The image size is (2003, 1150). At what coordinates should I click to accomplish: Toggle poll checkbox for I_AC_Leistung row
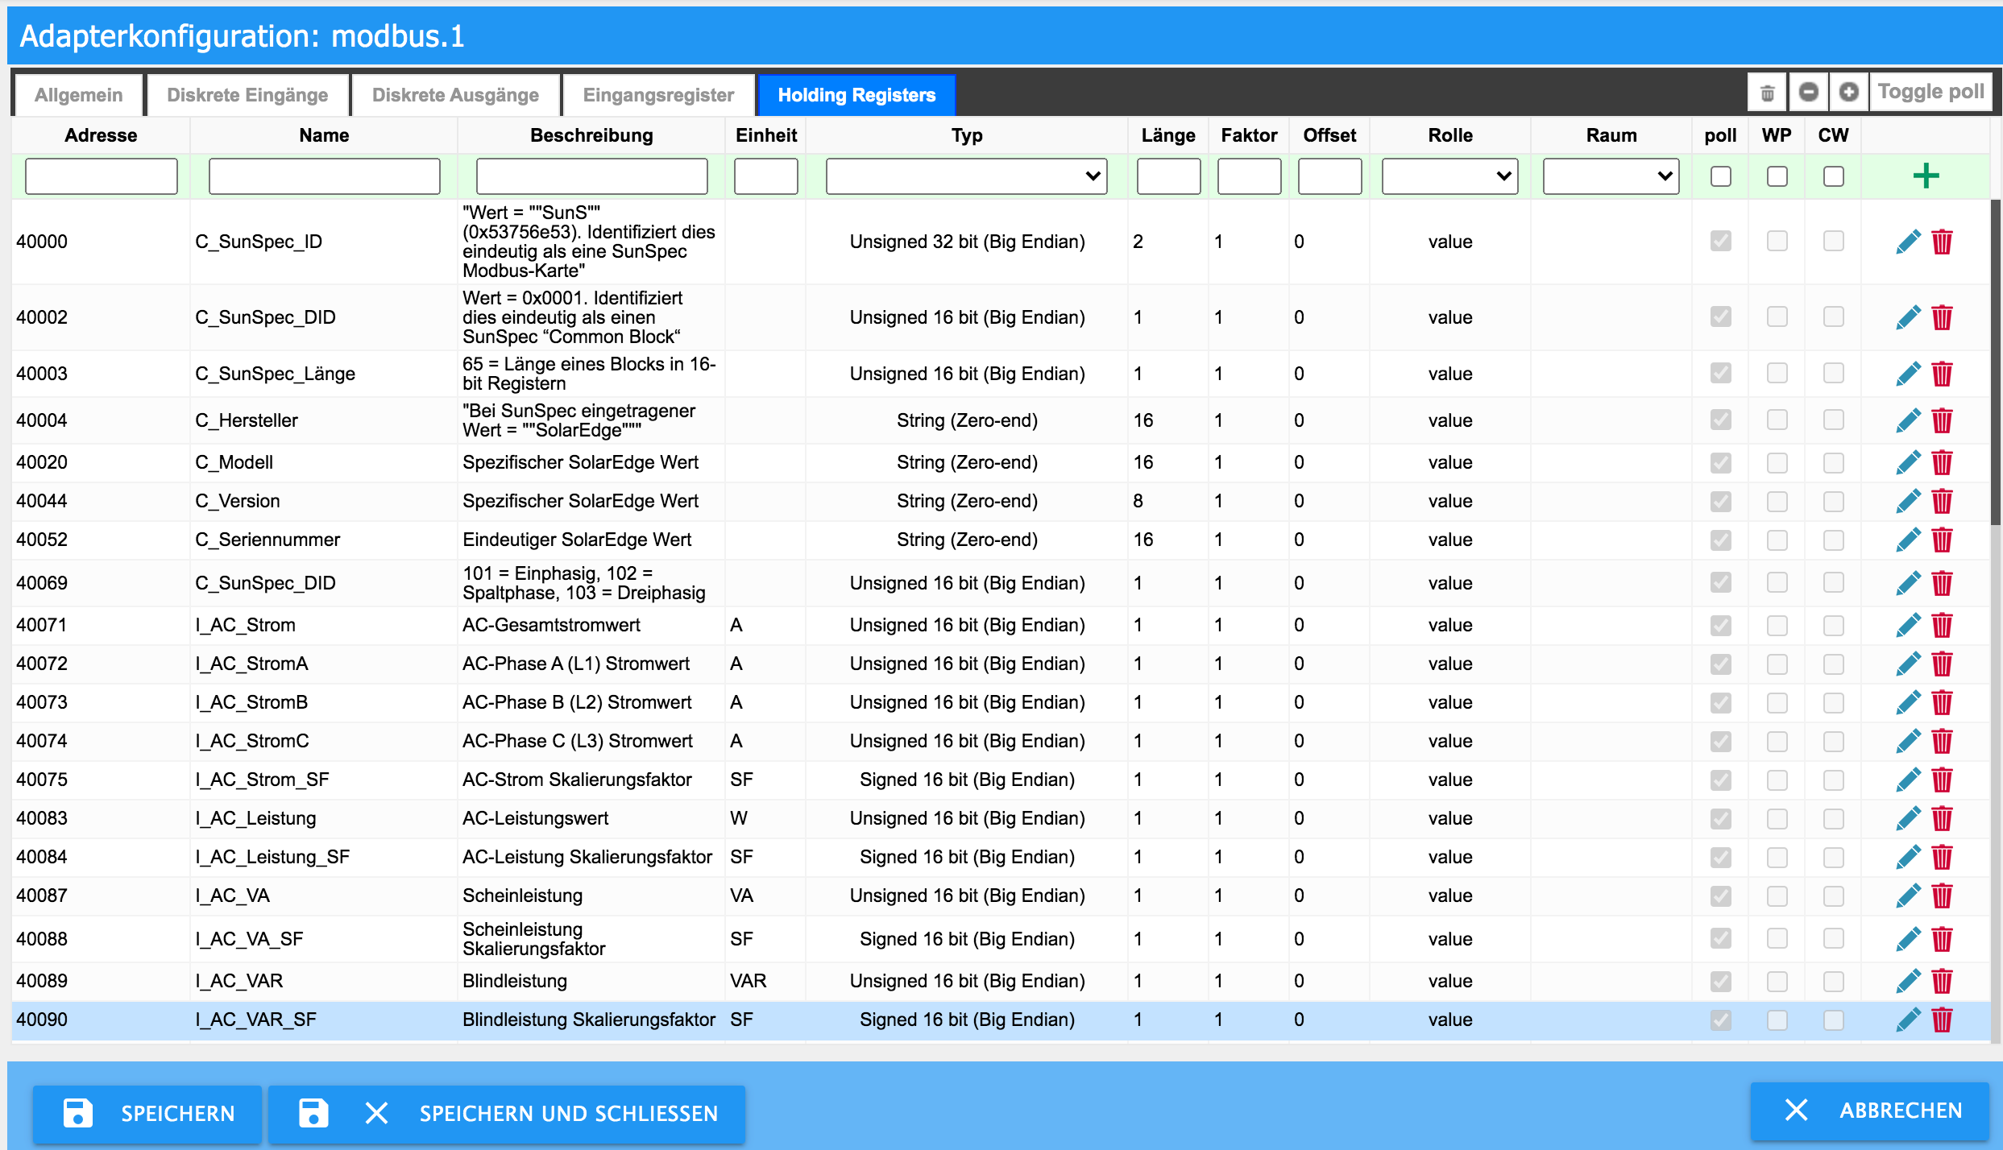click(1720, 817)
